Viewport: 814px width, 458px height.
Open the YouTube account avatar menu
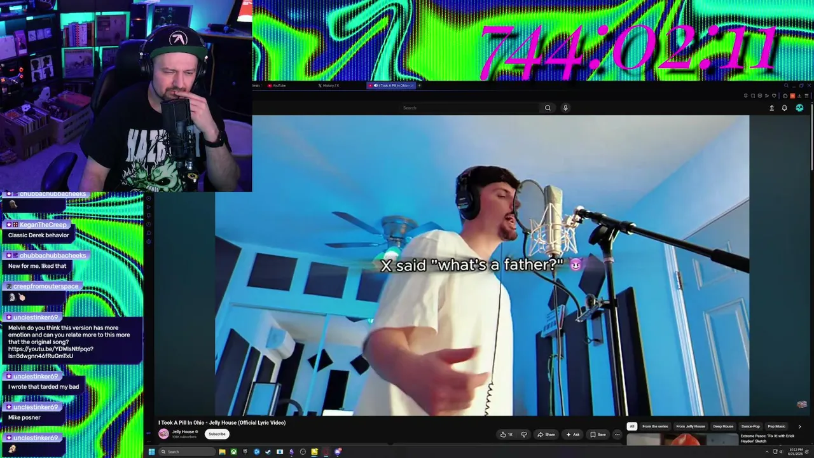[x=799, y=108]
